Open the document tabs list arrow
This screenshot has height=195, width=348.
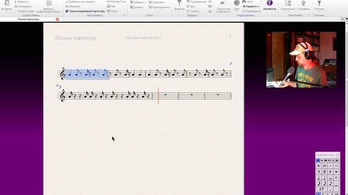347,19
